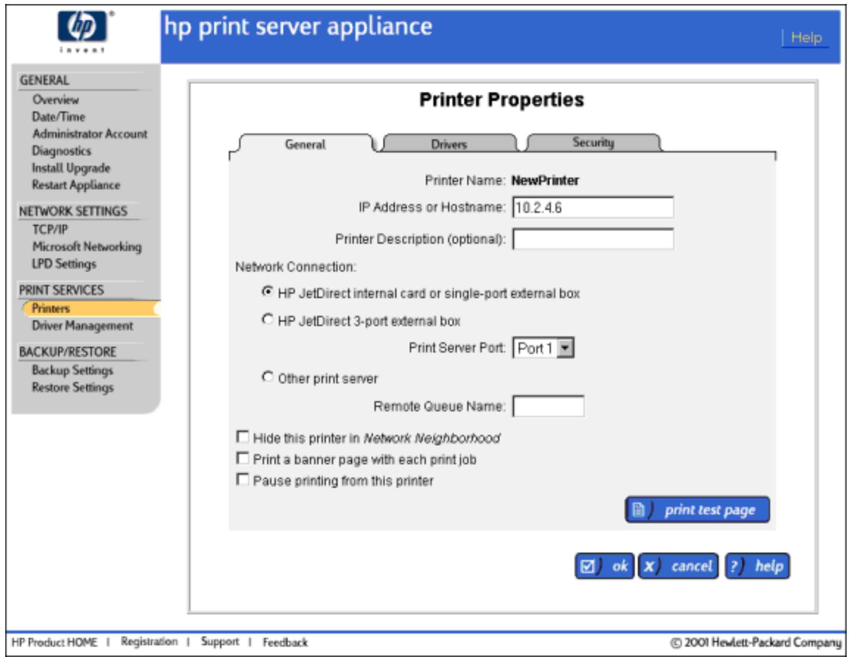Viewport: 849px width, 657px height.
Task: Click the PRINT SERVICES section header
Action: coord(61,290)
